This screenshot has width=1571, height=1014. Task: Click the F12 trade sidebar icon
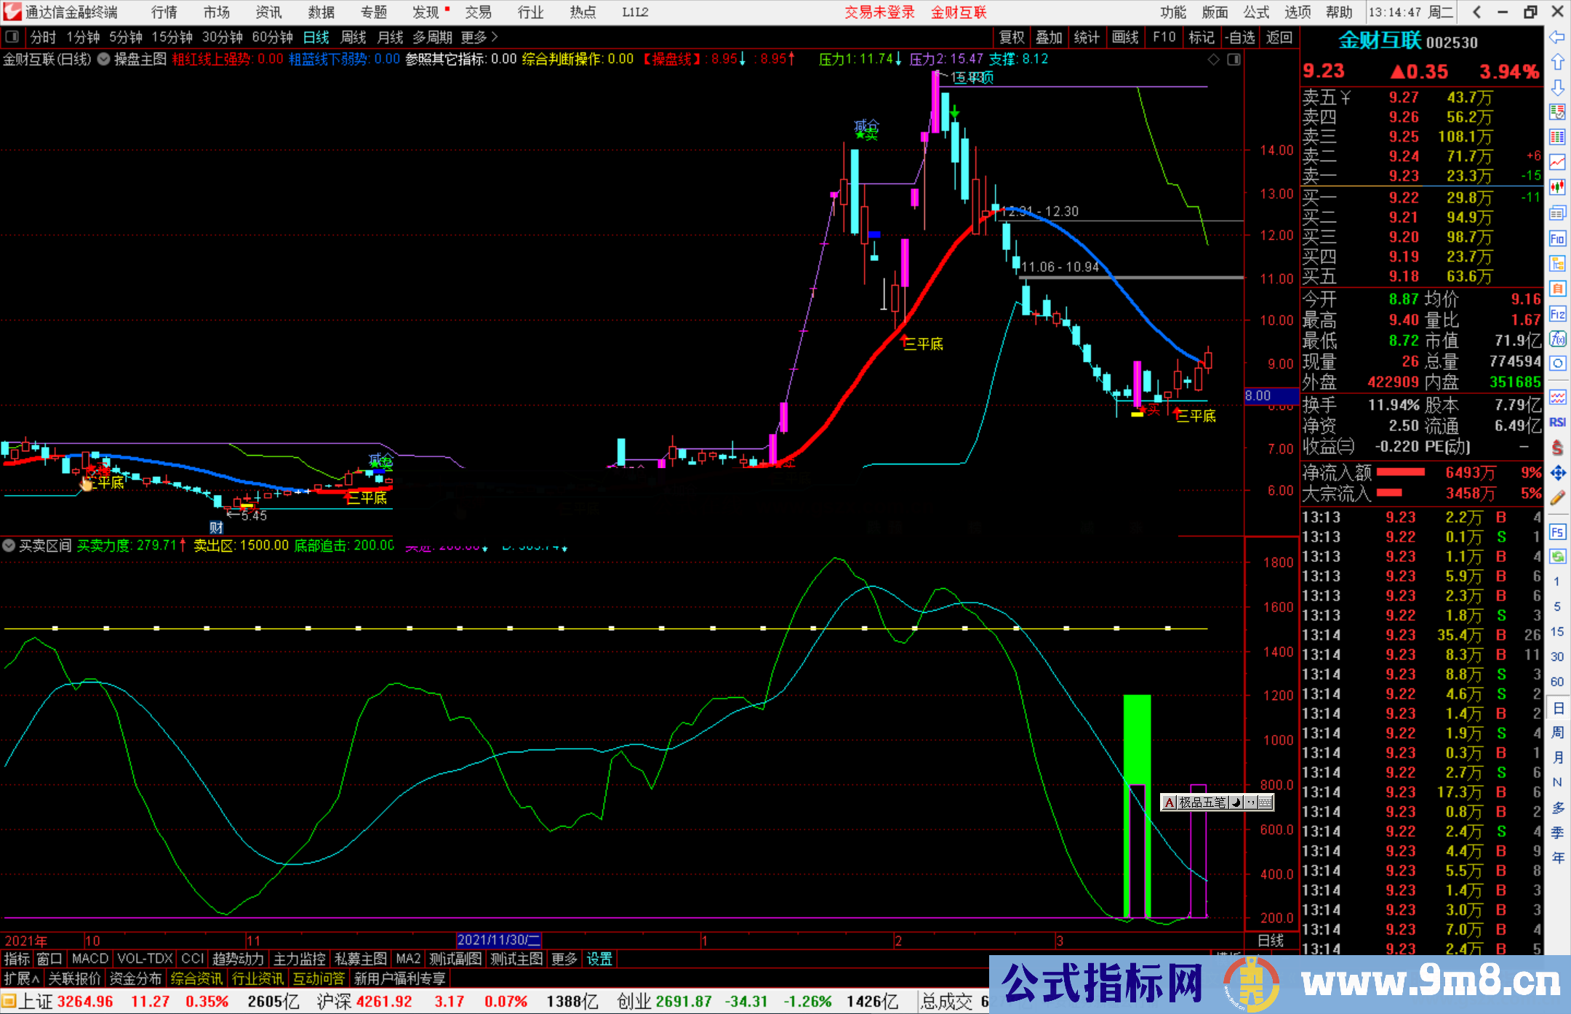[1557, 314]
